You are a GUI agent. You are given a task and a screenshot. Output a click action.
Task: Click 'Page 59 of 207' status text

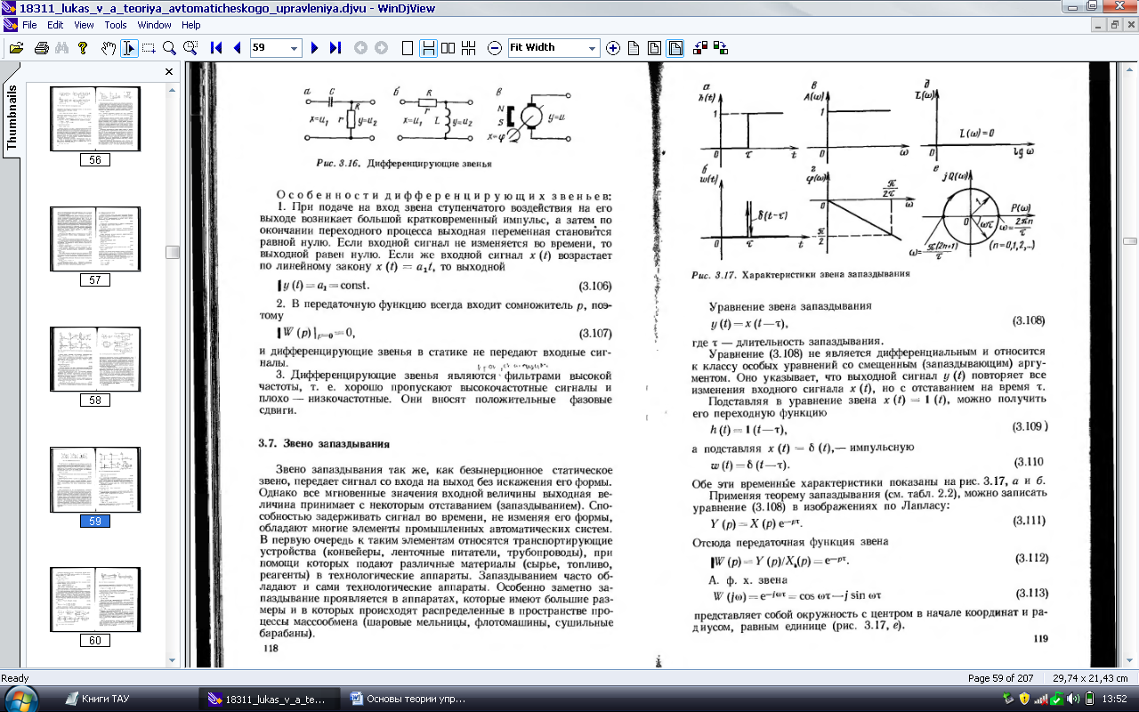(x=1002, y=678)
